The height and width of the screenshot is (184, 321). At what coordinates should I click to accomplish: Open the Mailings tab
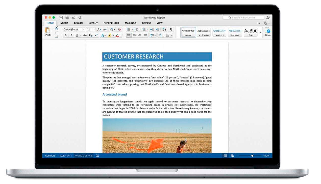click(x=130, y=23)
